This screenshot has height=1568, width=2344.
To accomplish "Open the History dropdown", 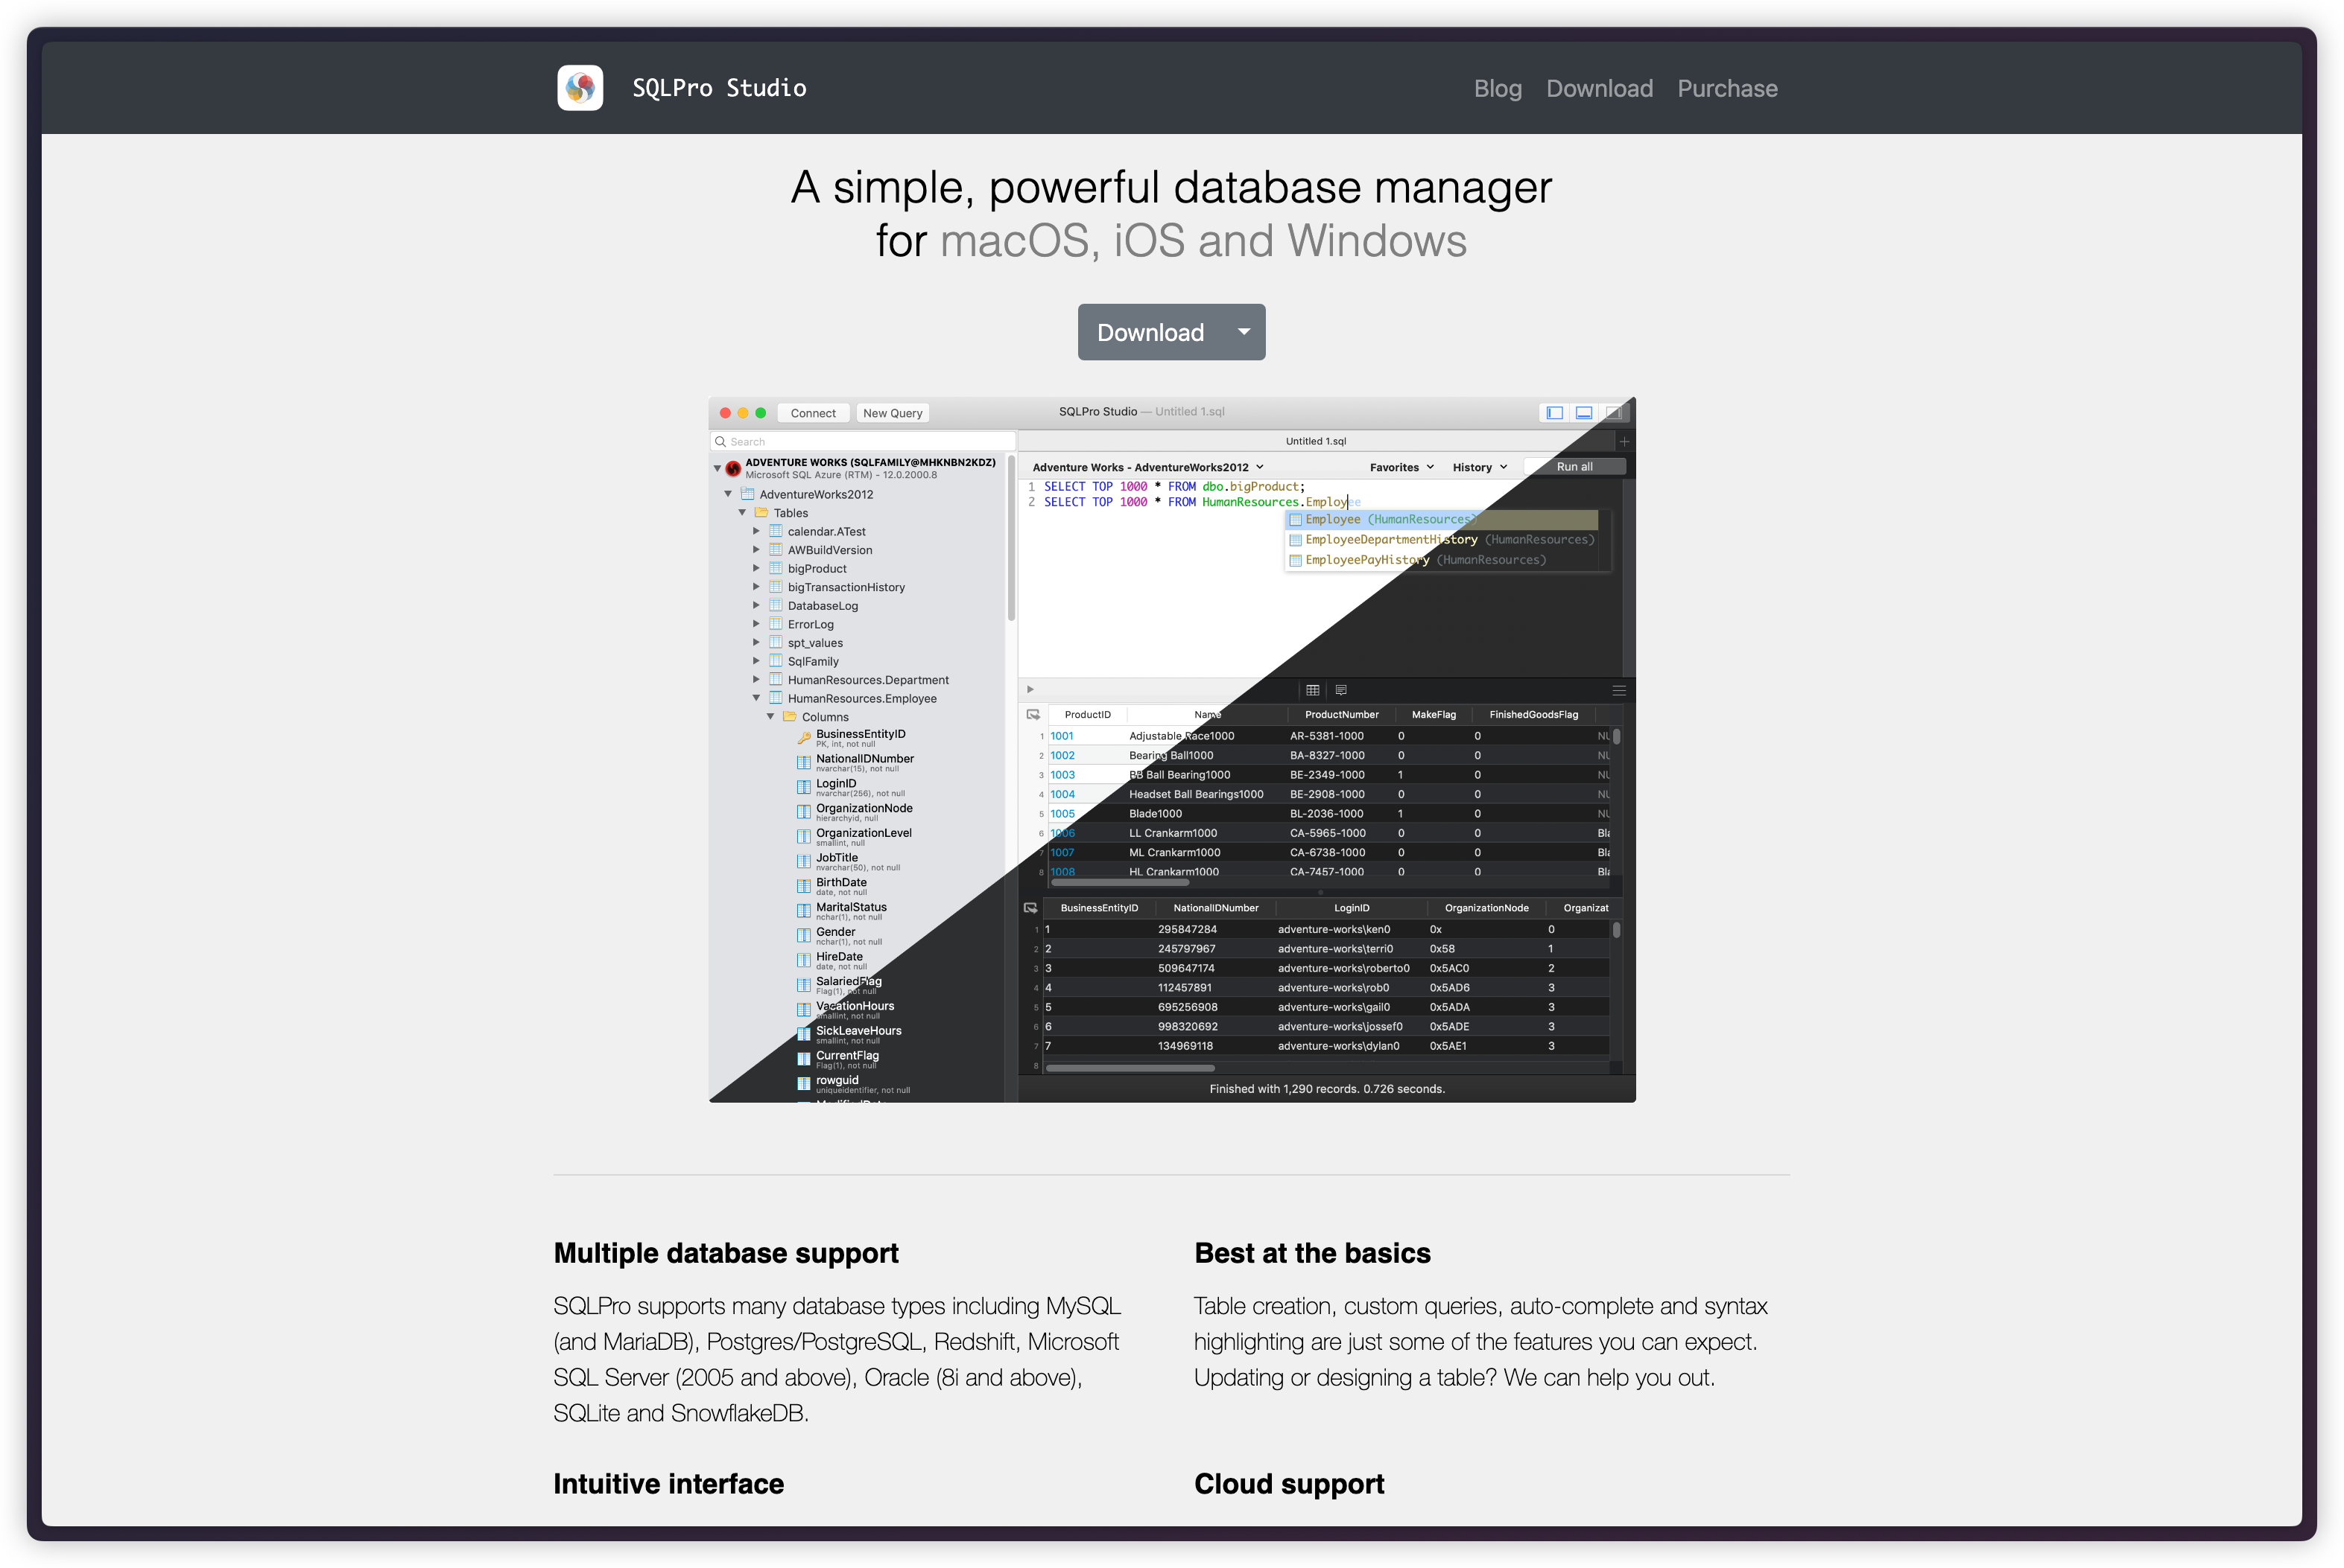I will point(1479,467).
